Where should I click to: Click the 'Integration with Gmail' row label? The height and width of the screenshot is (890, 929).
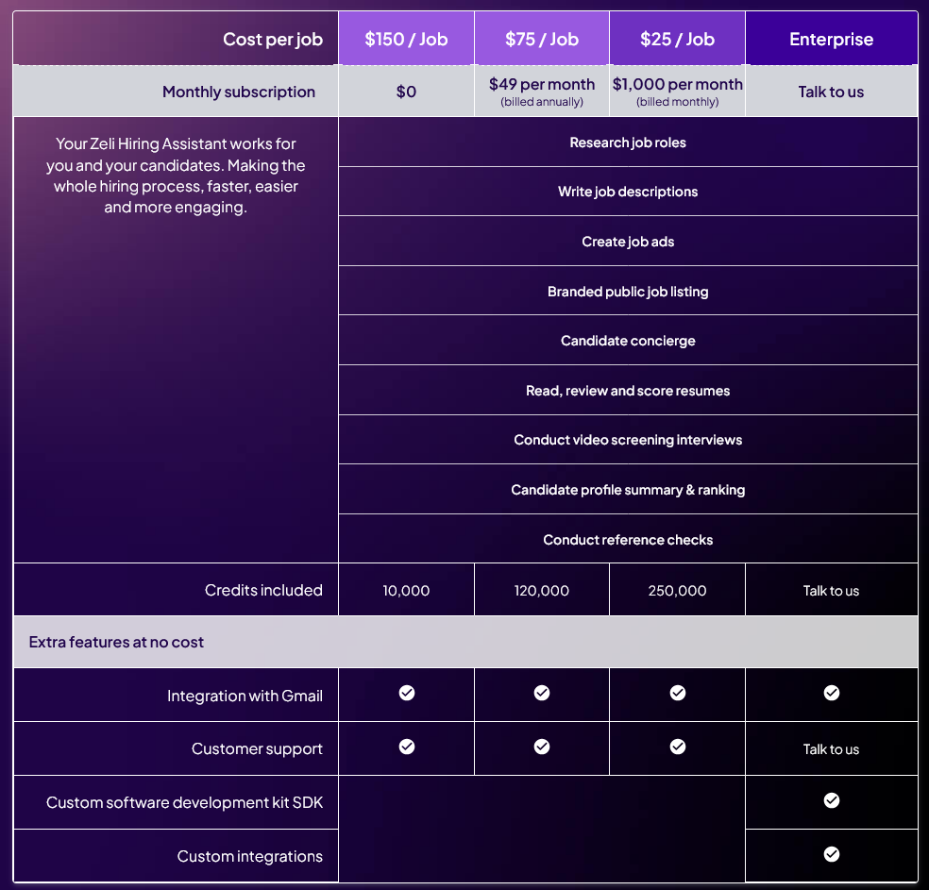(245, 696)
